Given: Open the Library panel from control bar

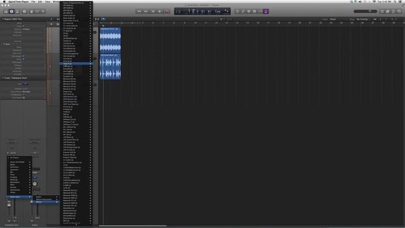Looking at the screenshot, I should (6, 11).
